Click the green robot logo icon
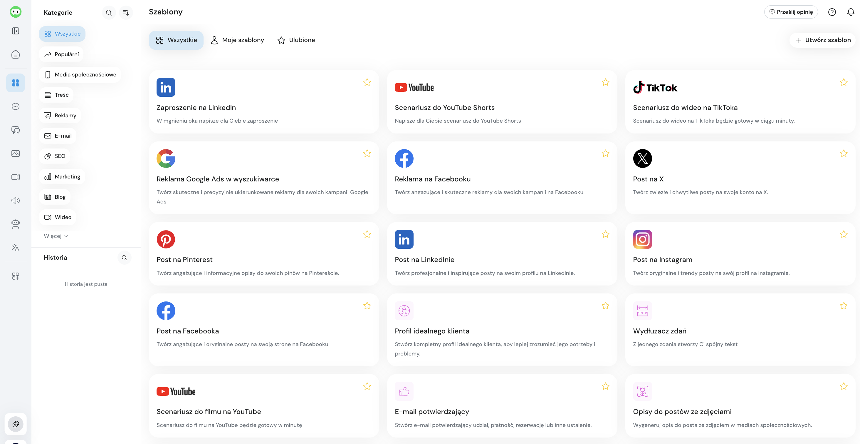 [15, 12]
